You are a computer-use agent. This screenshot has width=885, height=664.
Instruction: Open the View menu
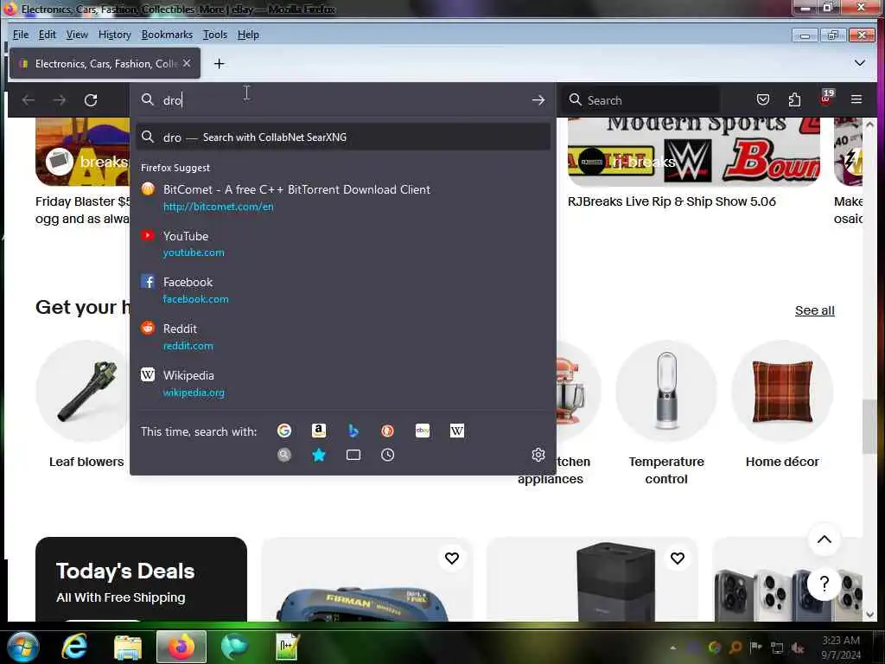(x=77, y=35)
